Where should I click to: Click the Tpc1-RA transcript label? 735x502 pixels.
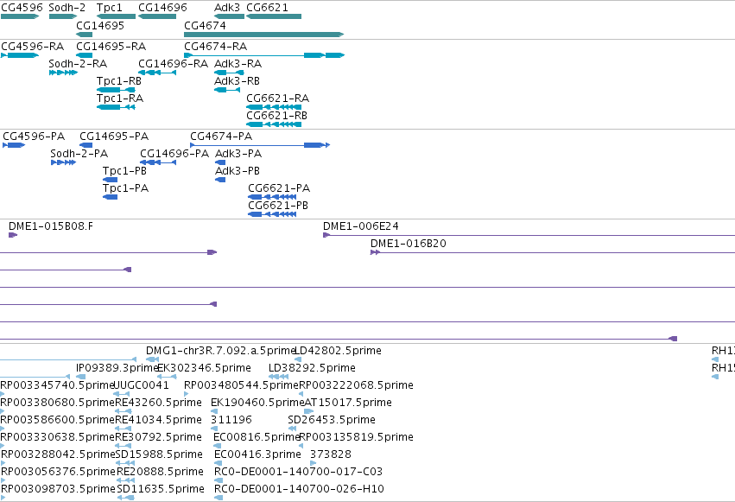(120, 98)
